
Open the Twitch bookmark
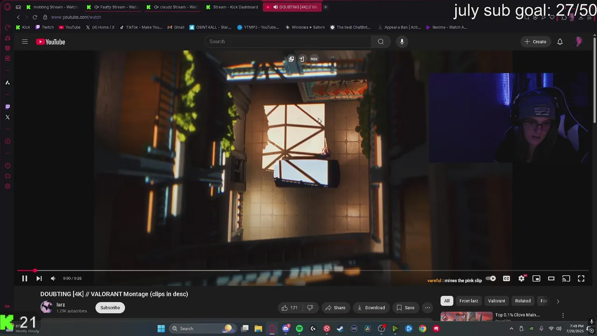pyautogui.click(x=45, y=27)
